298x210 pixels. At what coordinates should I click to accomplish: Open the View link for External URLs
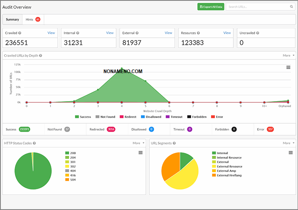[168, 33]
